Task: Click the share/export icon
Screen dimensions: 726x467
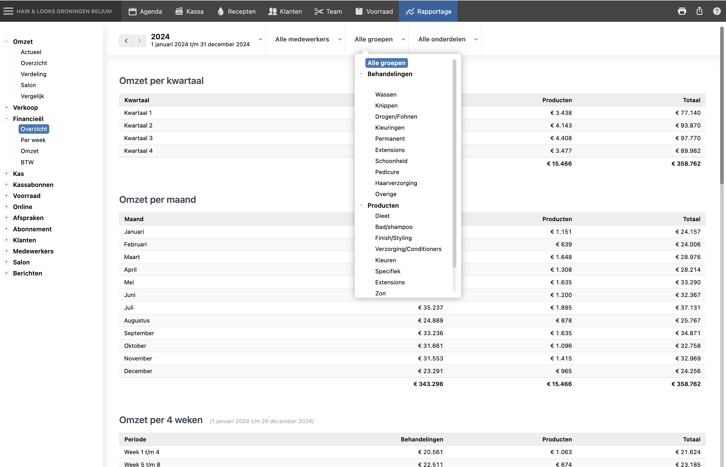Action: click(699, 11)
